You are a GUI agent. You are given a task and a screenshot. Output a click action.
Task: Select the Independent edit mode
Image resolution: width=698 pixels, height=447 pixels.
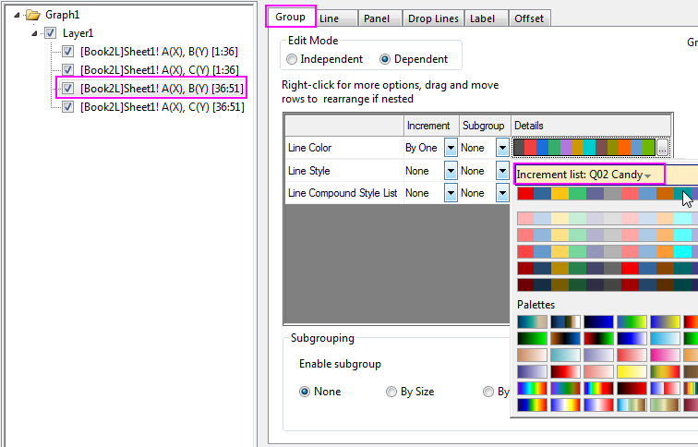click(292, 59)
